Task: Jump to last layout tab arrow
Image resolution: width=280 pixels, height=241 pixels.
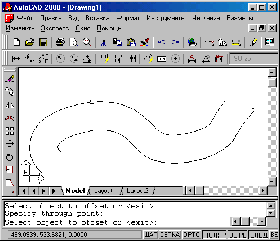Action: [54, 191]
